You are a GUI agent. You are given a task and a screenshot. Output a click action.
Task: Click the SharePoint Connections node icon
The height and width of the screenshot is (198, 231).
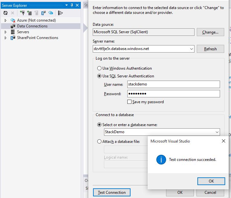coord(13,38)
